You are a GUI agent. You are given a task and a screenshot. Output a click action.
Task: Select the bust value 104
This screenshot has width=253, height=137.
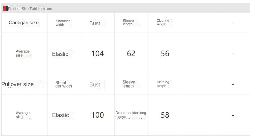(x=98, y=54)
